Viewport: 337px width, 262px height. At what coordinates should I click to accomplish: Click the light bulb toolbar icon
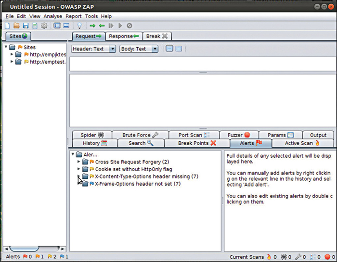pyautogui.click(x=79, y=25)
